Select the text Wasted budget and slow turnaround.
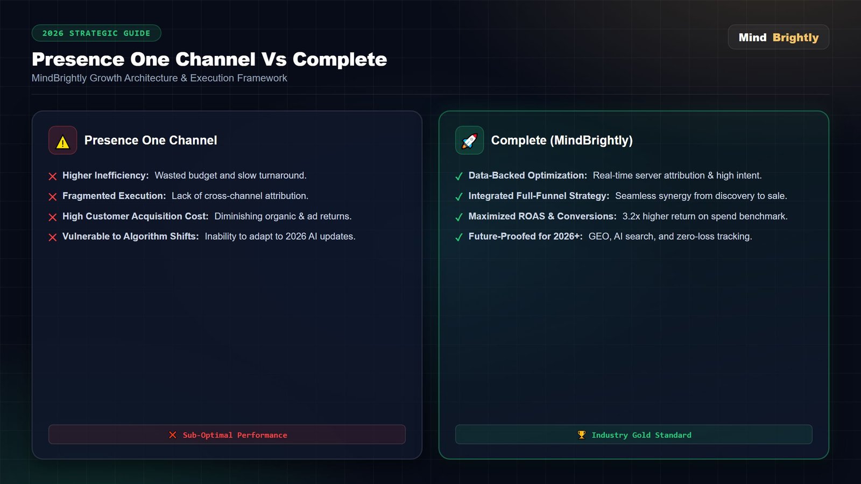The height and width of the screenshot is (484, 861). pyautogui.click(x=230, y=175)
